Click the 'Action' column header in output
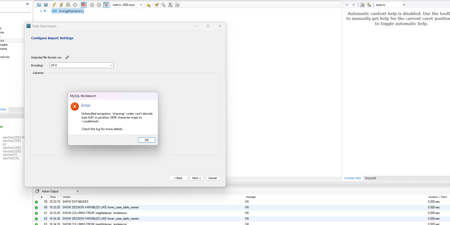The width and height of the screenshot is (450, 225). coord(67,197)
